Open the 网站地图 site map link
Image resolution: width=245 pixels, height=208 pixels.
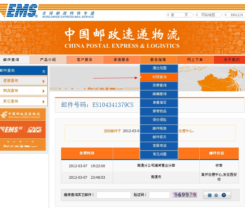[x=208, y=15]
